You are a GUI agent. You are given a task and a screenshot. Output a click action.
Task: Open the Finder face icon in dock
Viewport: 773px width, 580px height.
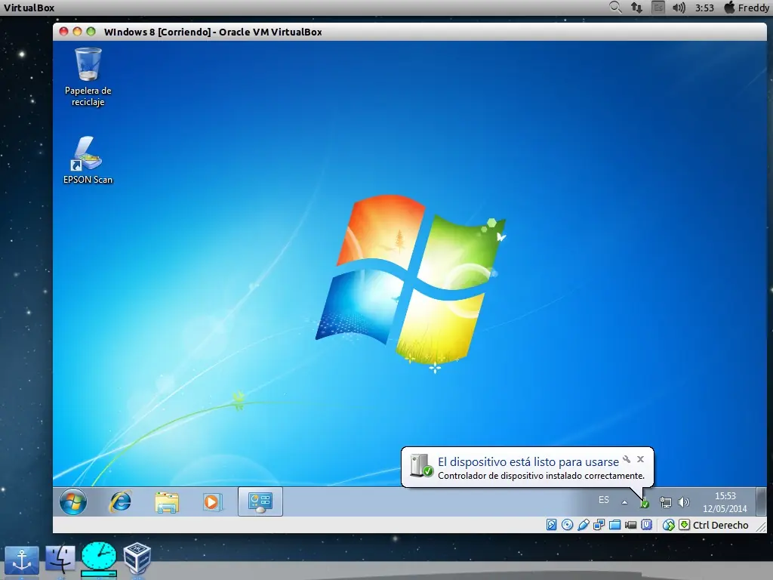point(60,560)
